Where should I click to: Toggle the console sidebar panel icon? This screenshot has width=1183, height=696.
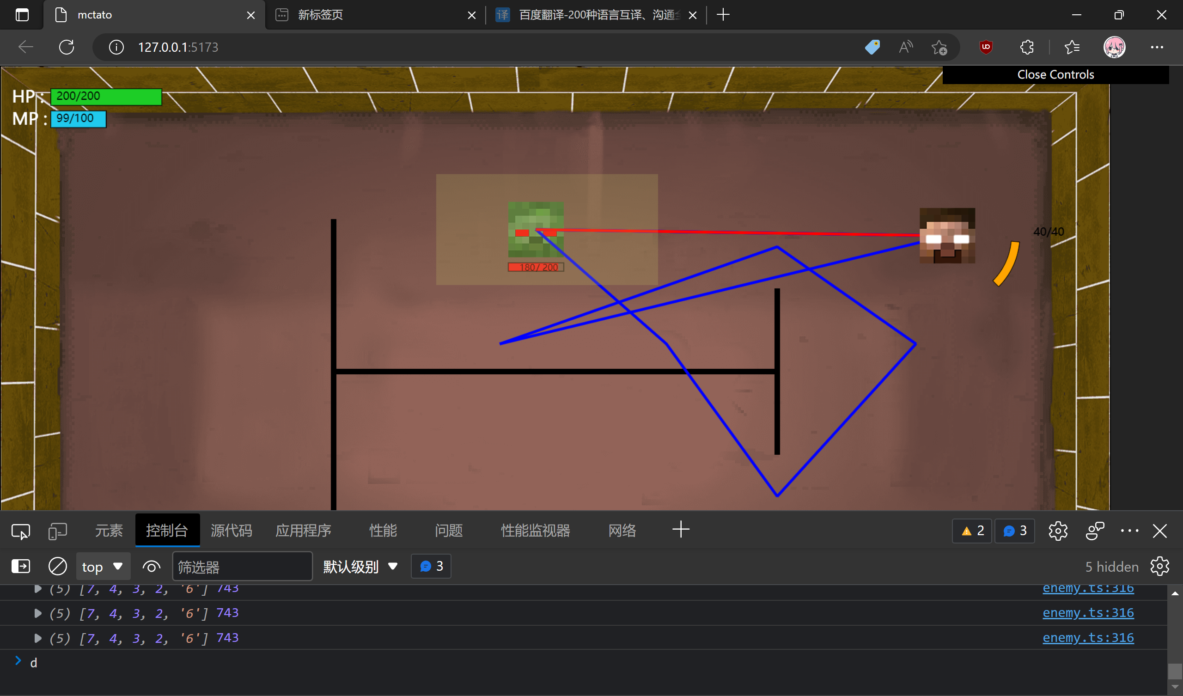click(x=20, y=567)
